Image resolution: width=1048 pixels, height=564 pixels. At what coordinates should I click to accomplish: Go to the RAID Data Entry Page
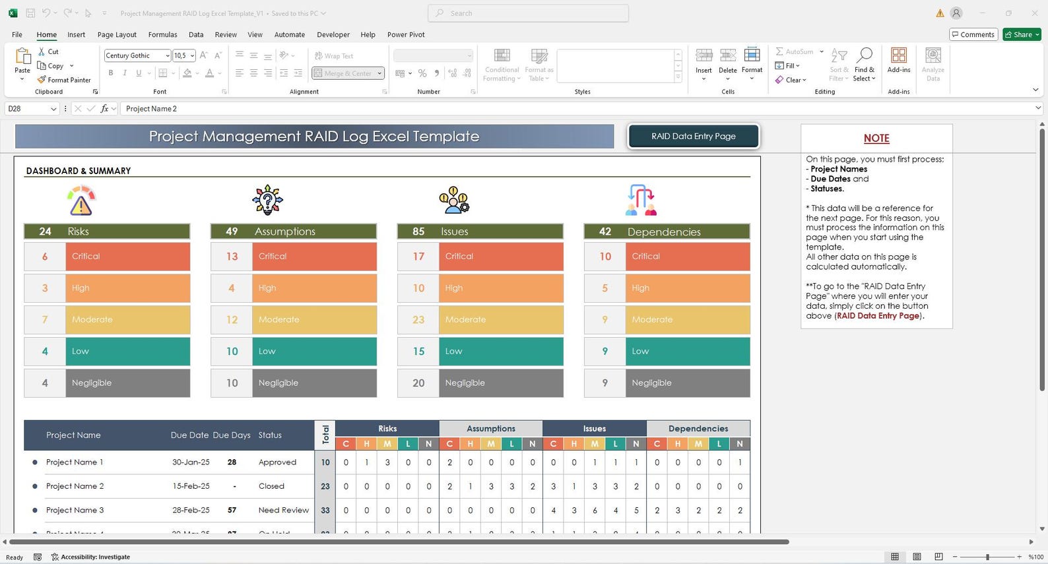click(694, 136)
